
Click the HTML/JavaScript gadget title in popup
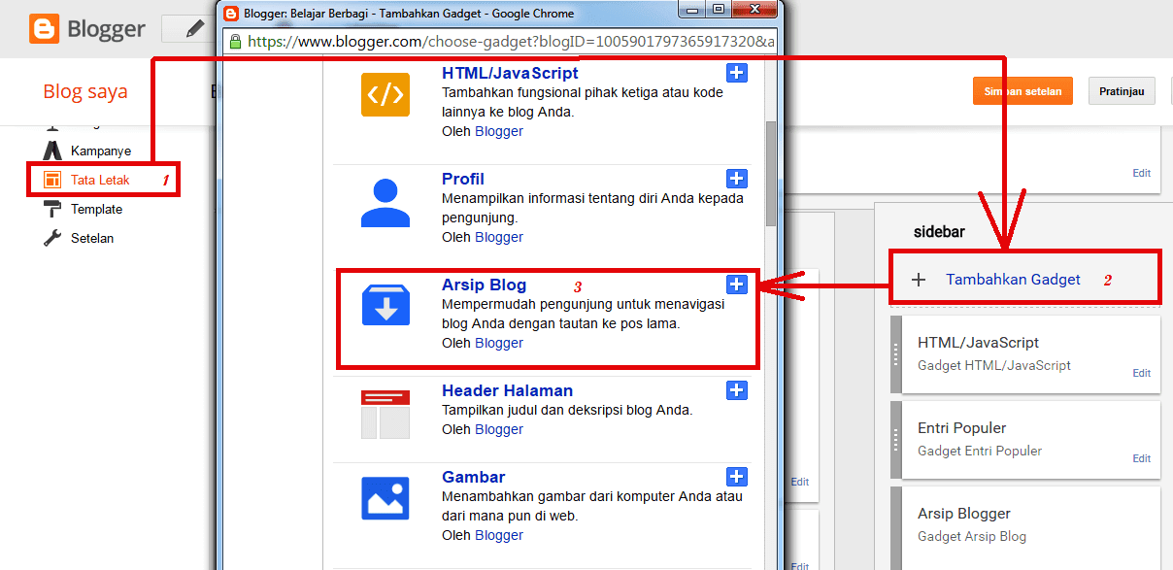tap(510, 73)
